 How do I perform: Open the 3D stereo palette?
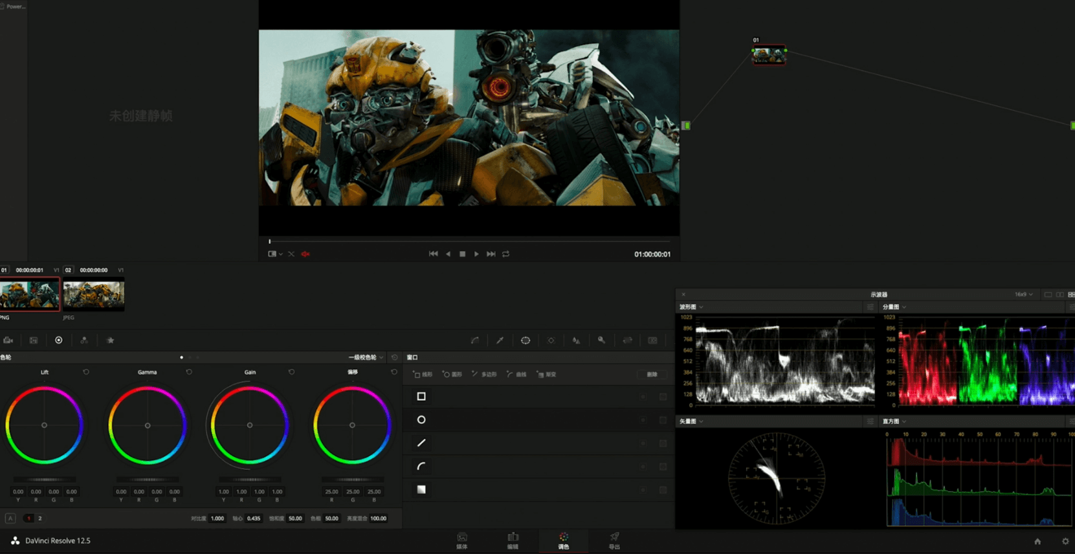tap(652, 340)
